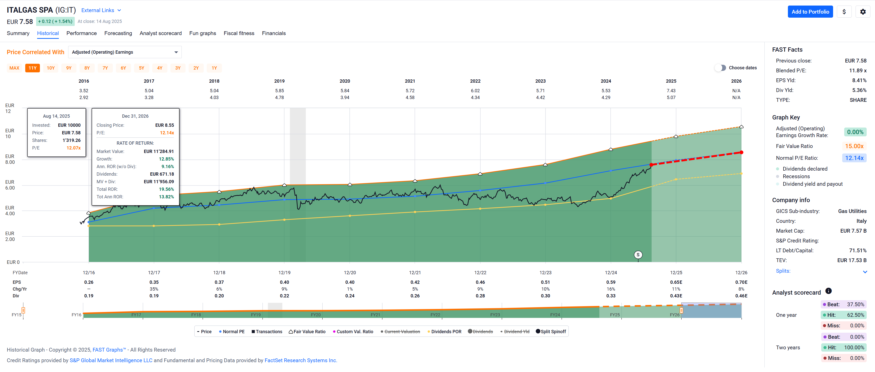Image resolution: width=875 pixels, height=372 pixels.
Task: Click the left timeline range handle near FY15
Action: (23, 310)
